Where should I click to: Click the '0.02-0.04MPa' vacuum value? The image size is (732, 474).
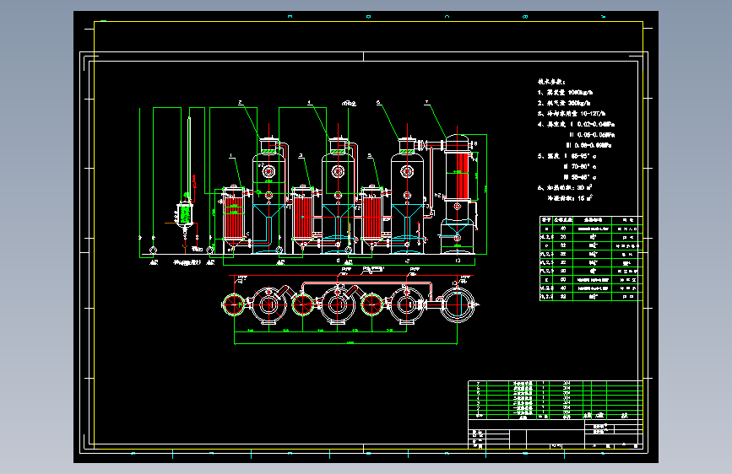point(596,124)
